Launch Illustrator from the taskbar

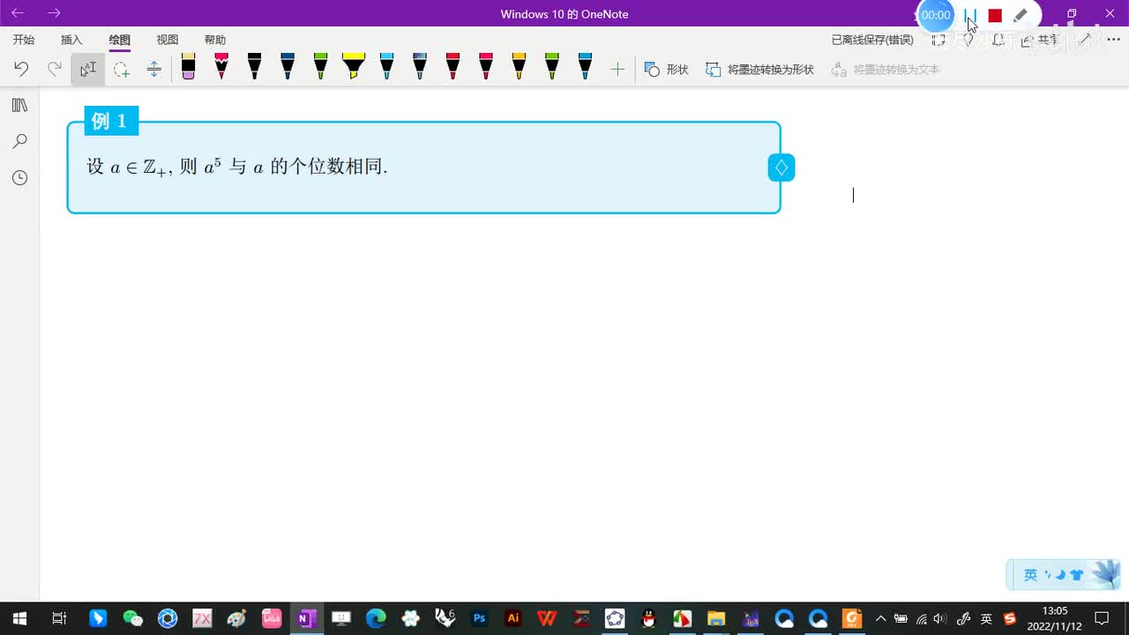[513, 618]
